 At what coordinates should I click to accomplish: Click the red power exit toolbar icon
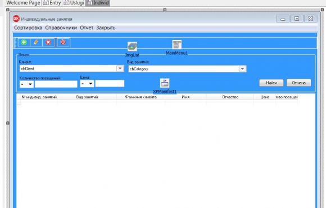click(x=63, y=42)
